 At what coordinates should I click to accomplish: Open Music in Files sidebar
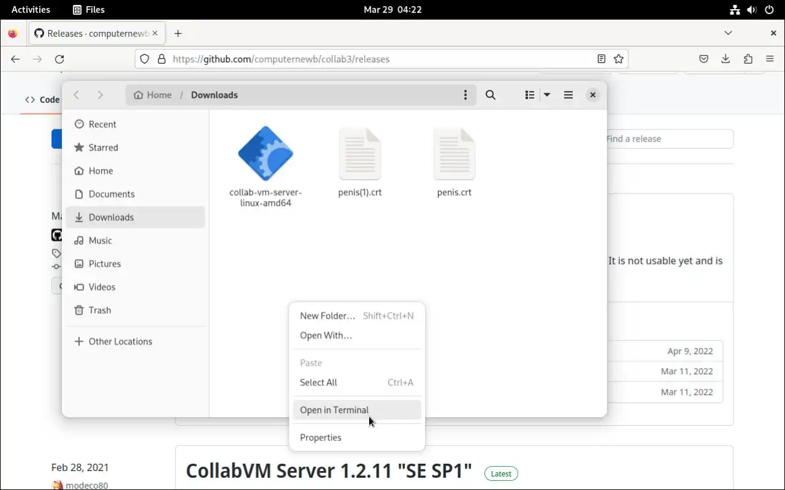tap(135, 241)
